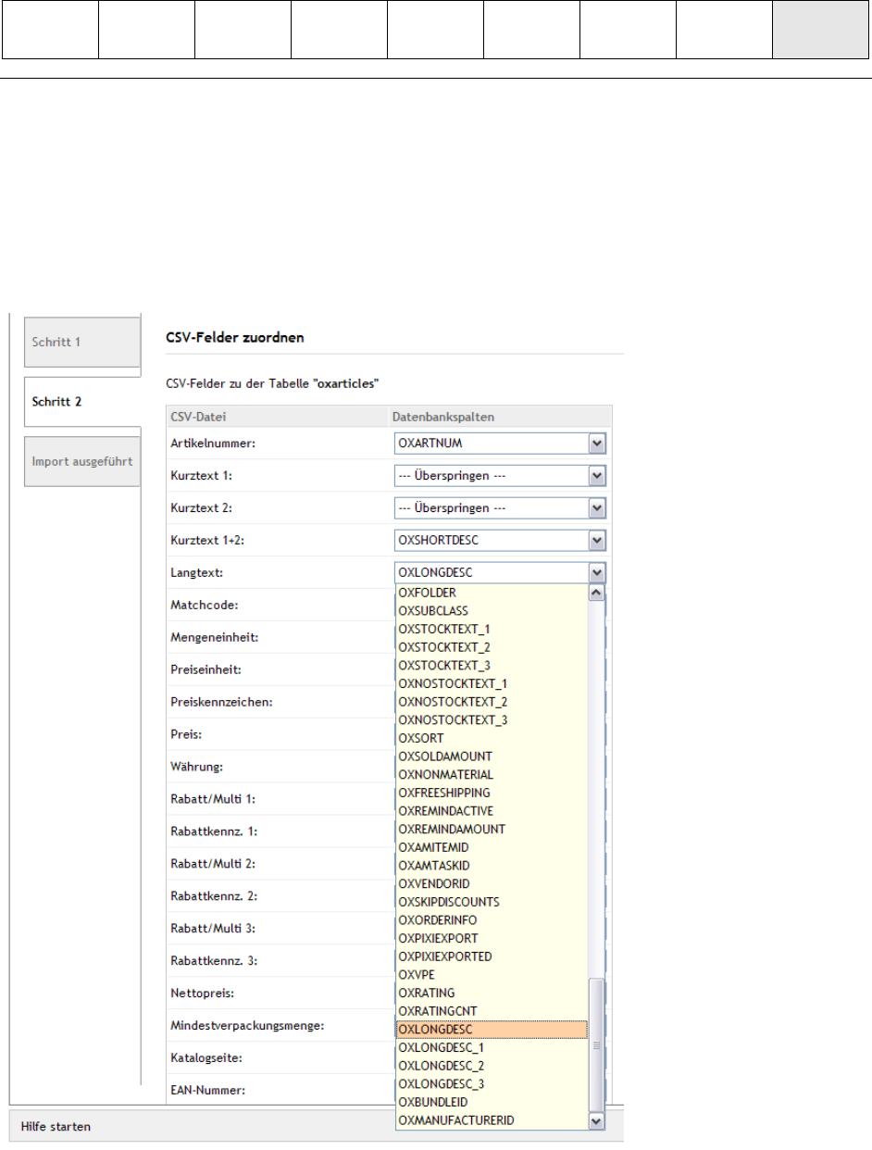Select OXREMINDAMOUNT in the list

coord(492,829)
